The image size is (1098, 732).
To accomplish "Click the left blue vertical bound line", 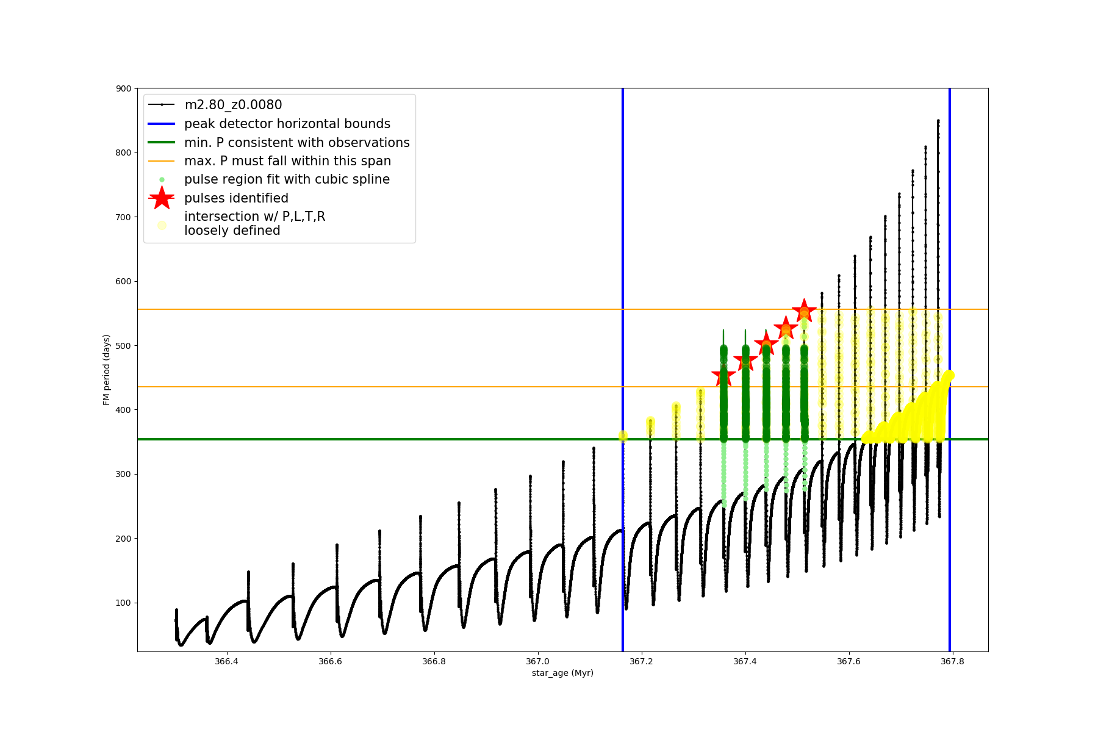I will 622,244.
